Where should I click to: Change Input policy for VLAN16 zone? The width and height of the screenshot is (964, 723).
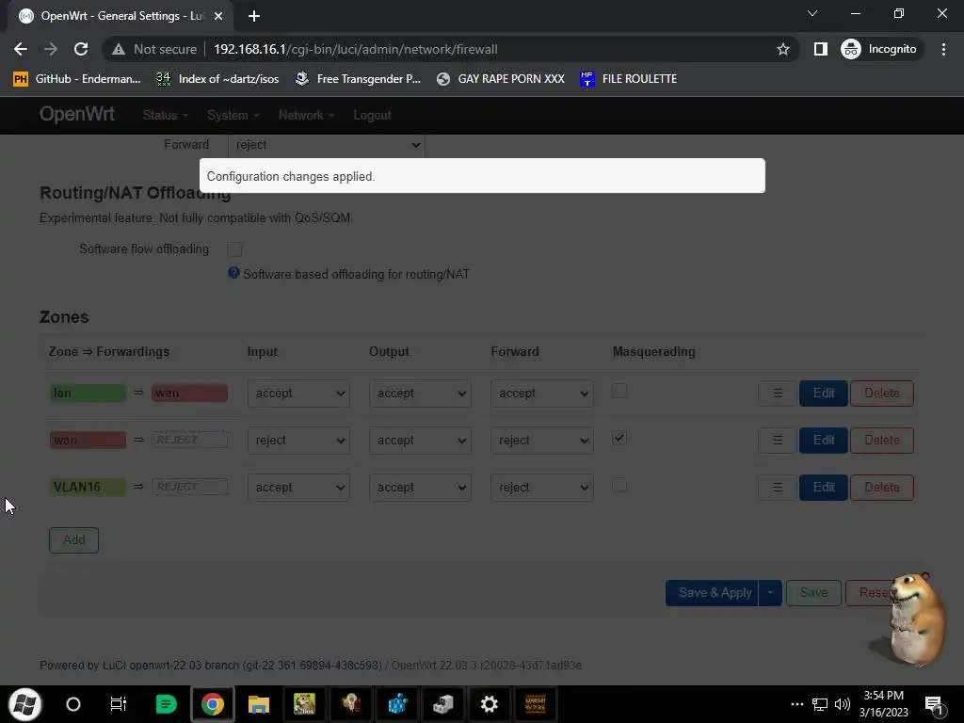[x=298, y=488]
